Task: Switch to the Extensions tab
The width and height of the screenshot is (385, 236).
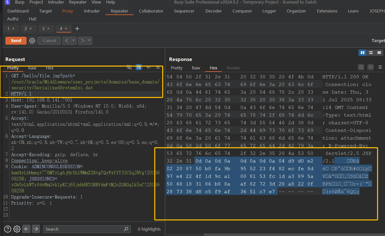Action: pyautogui.click(x=327, y=11)
